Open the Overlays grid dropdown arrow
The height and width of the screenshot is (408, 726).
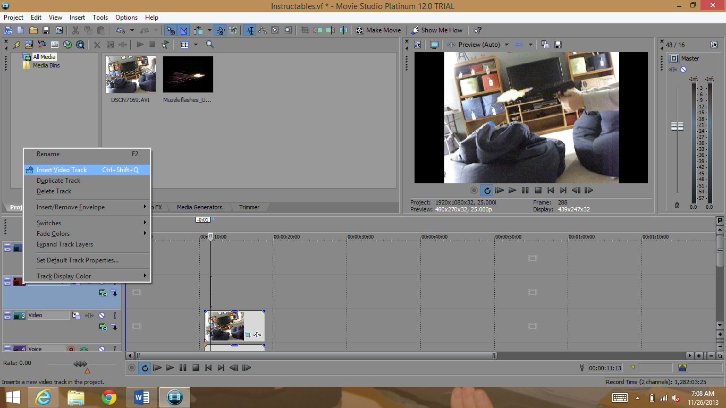click(530, 45)
